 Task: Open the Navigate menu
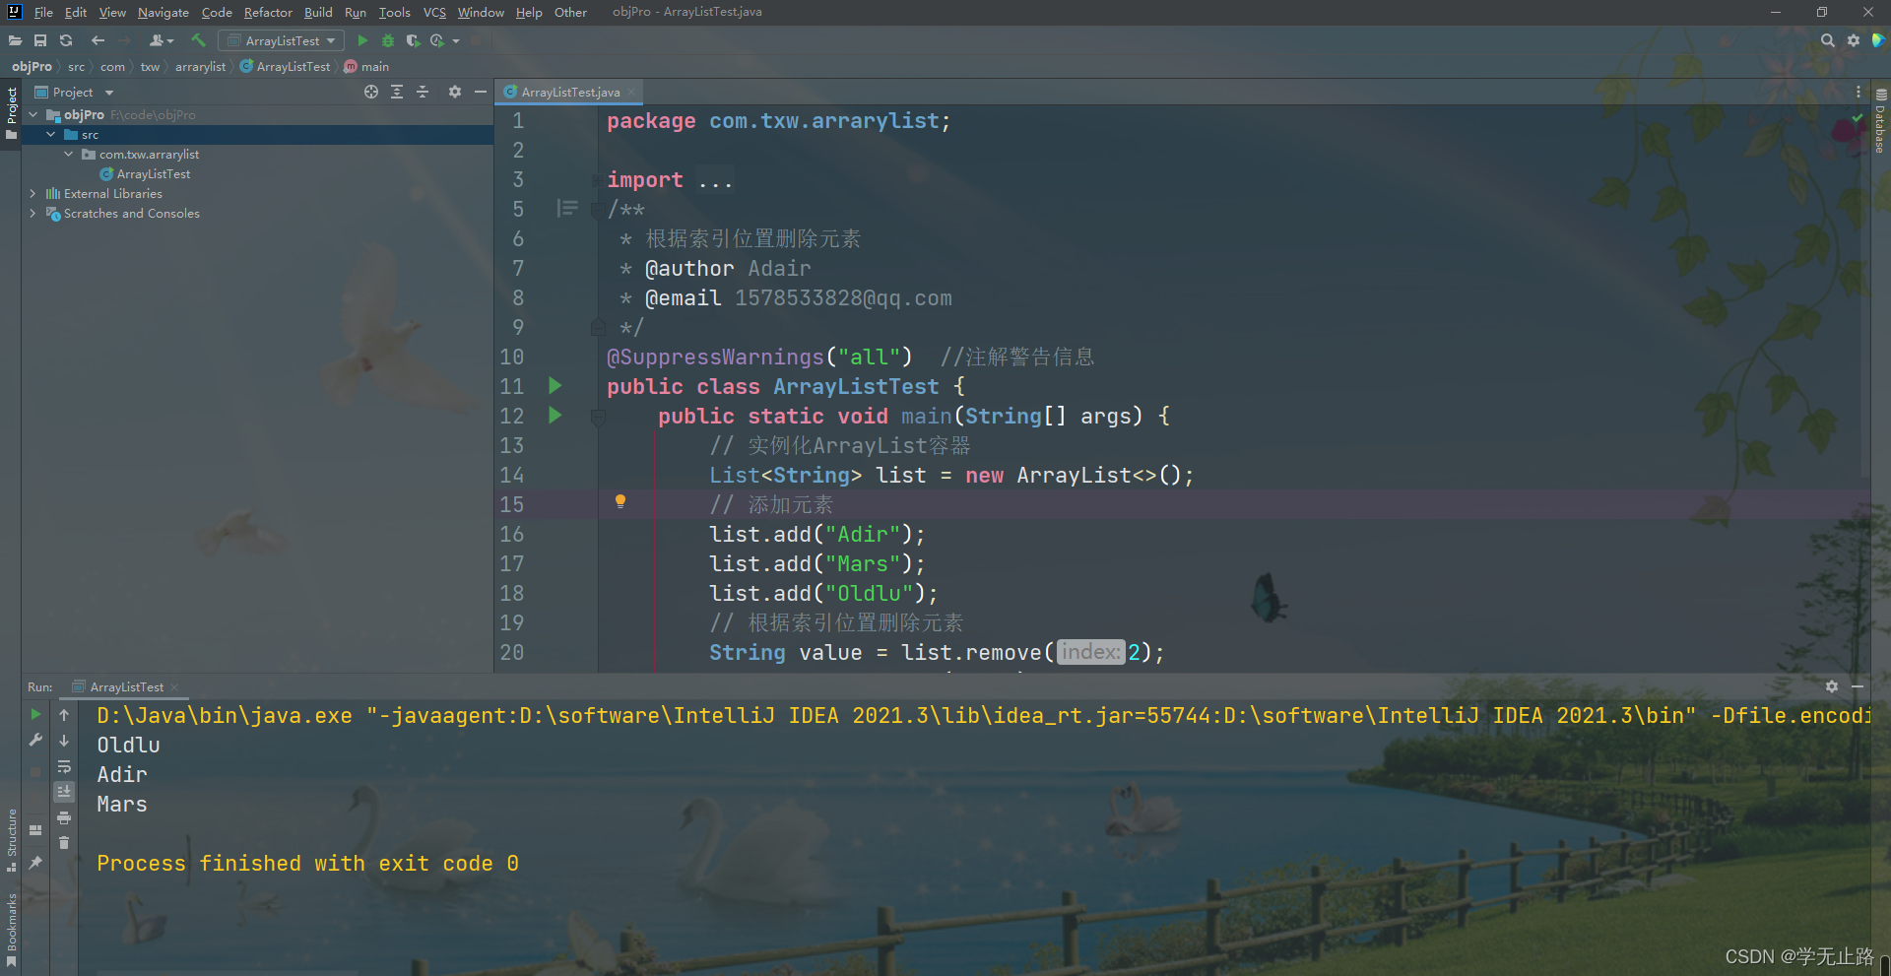click(x=163, y=12)
